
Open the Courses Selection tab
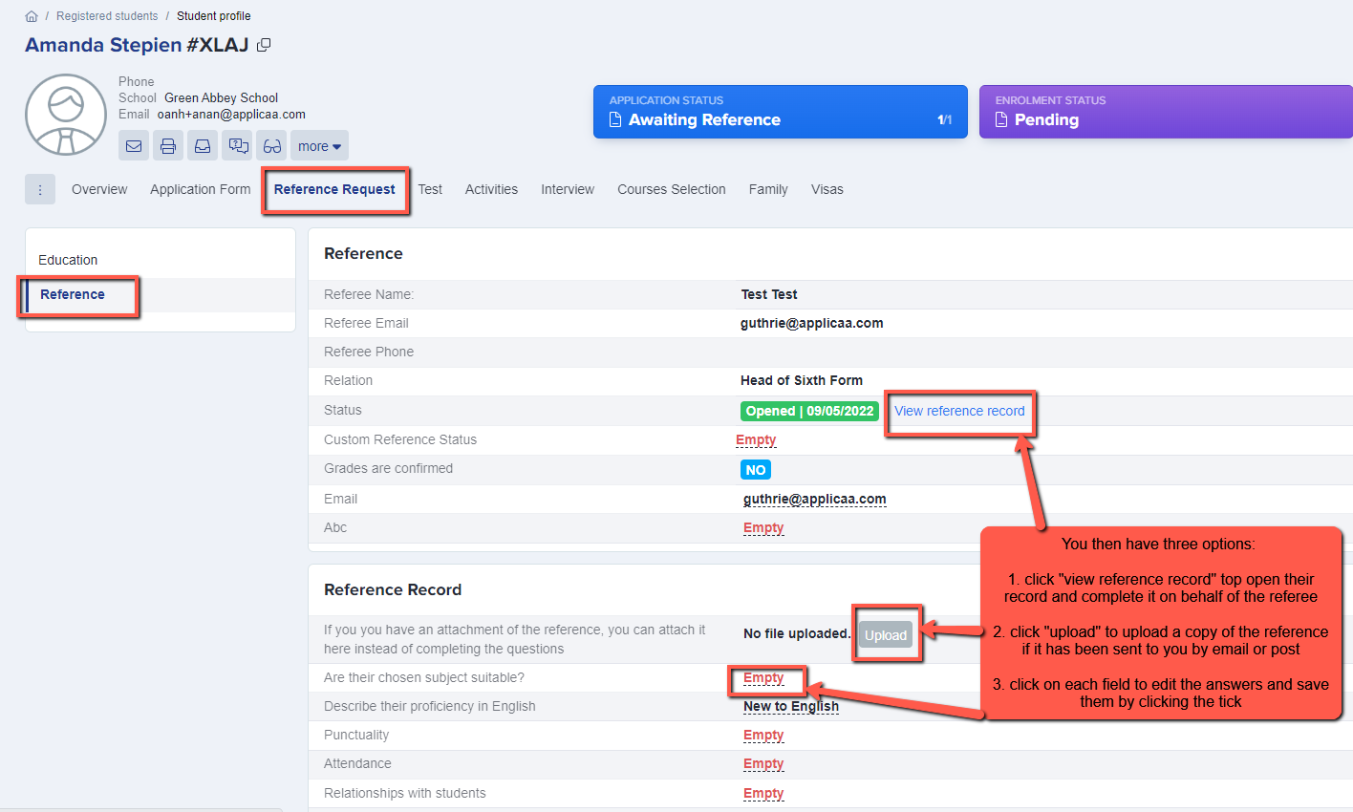click(x=672, y=189)
